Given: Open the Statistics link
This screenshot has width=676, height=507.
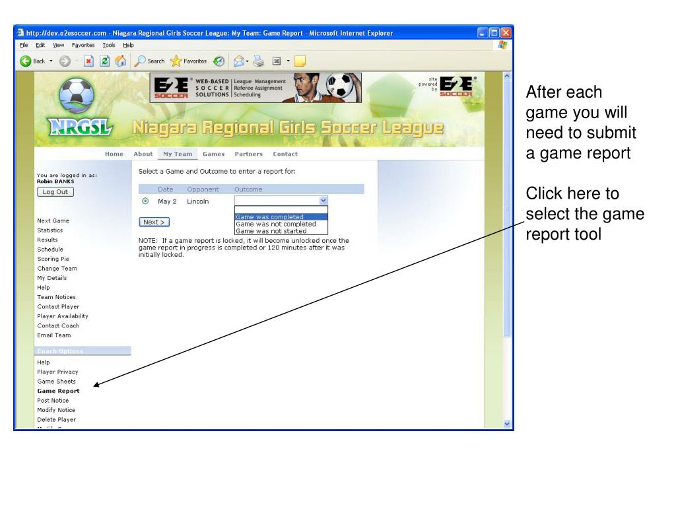Looking at the screenshot, I should point(50,230).
